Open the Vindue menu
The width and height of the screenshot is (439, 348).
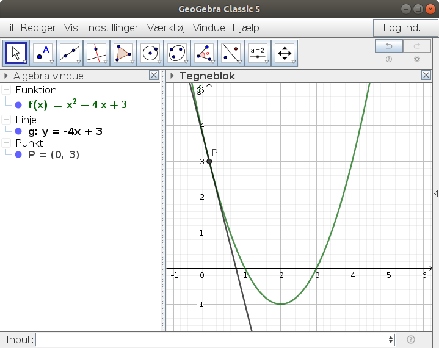pyautogui.click(x=209, y=27)
